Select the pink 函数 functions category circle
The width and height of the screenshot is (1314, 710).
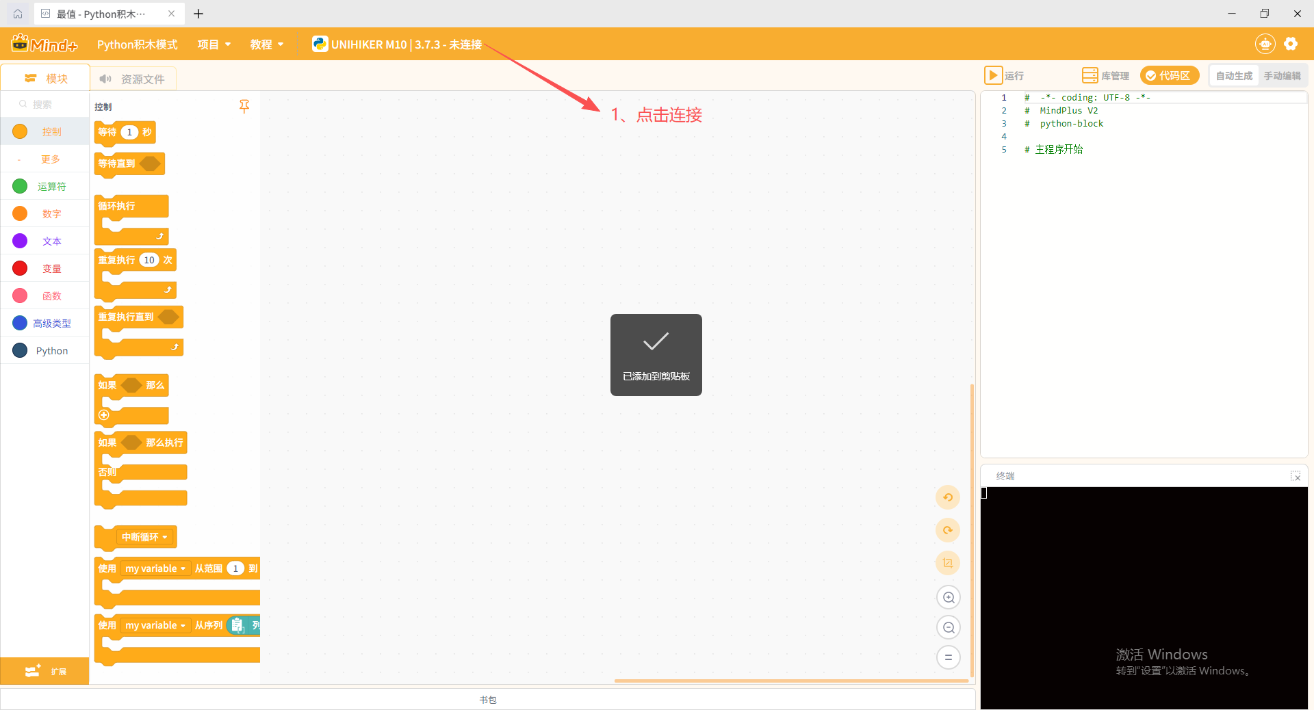tap(20, 295)
